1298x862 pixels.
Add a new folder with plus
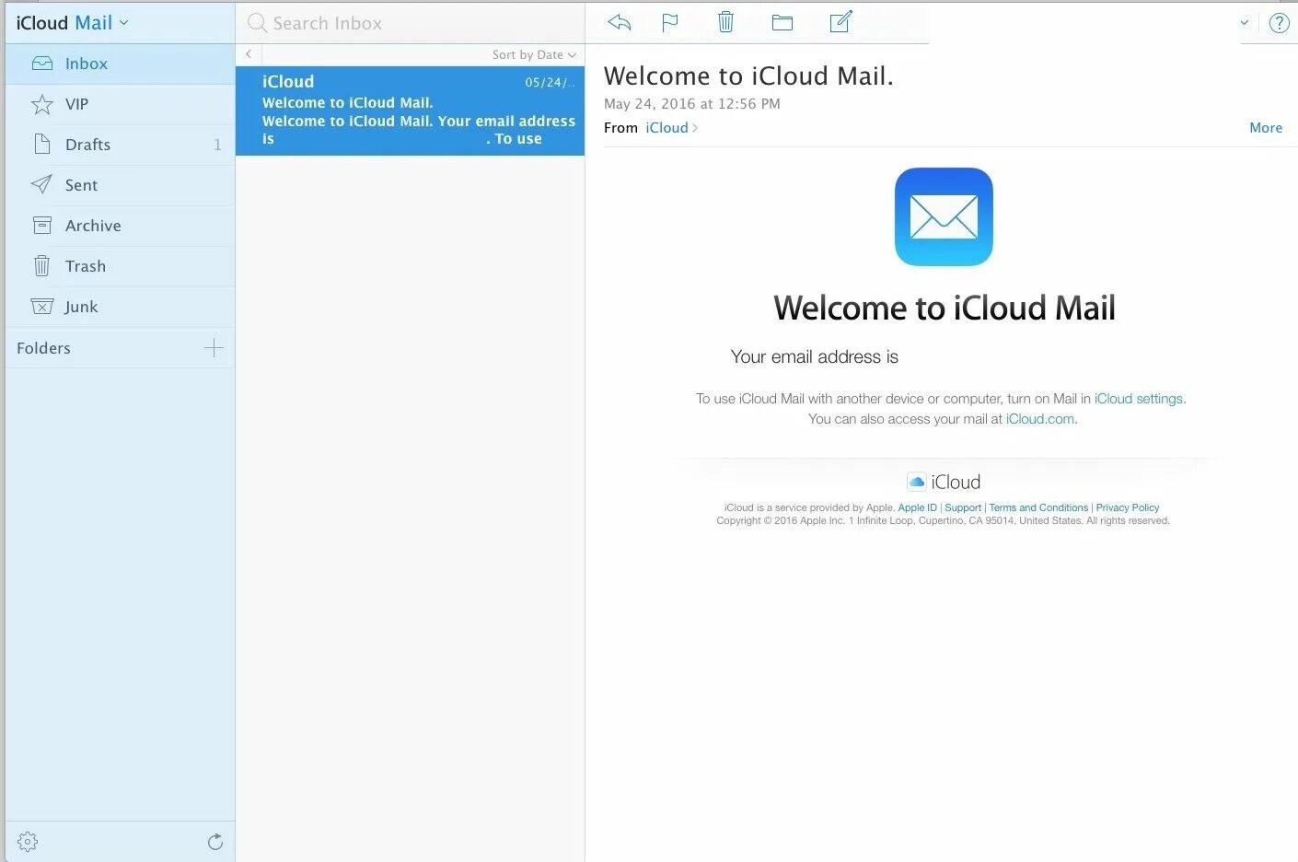(214, 347)
